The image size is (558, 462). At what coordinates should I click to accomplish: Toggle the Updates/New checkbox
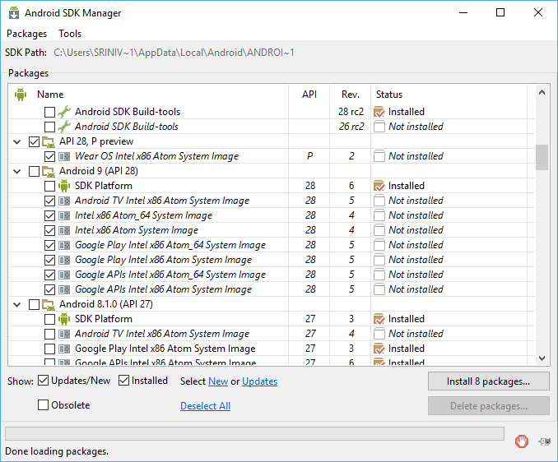[43, 381]
